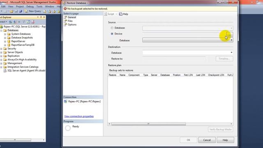This screenshot has width=263, height=148.
Task: Click the Save disk icon in SSMS toolbar
Action: click(x=16, y=11)
